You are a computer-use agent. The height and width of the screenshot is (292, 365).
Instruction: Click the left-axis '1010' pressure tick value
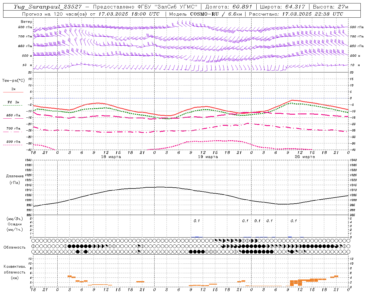29,190
